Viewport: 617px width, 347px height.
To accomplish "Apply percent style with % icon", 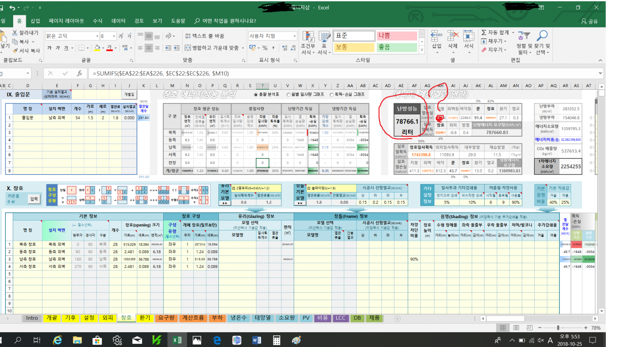I will [x=265, y=48].
